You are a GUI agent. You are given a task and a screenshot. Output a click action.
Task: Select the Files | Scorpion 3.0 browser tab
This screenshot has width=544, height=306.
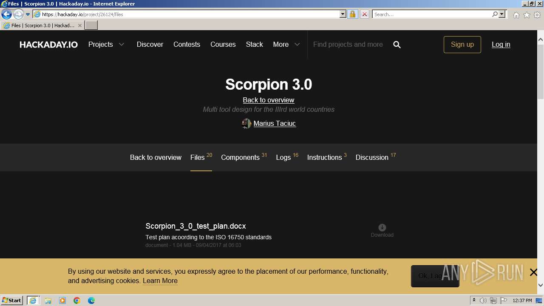[42, 25]
